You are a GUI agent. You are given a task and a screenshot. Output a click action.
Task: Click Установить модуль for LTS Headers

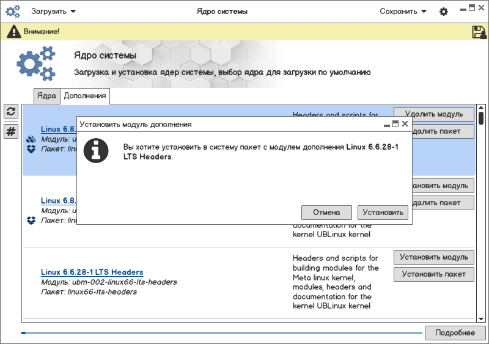pos(434,257)
